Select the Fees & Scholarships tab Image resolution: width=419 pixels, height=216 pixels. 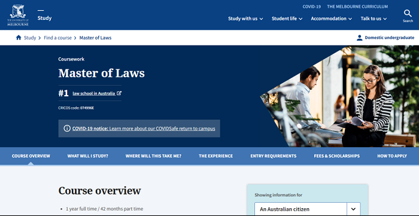[x=336, y=156]
